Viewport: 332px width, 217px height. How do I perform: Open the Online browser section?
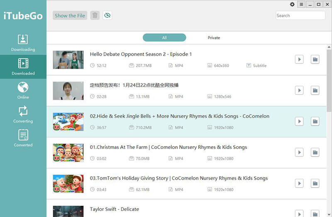(23, 90)
